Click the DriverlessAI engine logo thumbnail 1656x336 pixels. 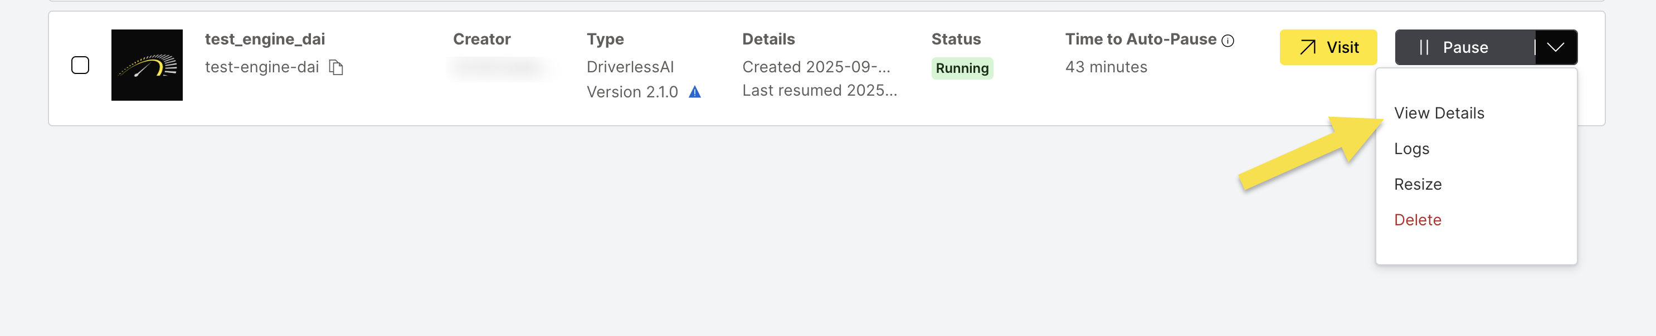(x=147, y=65)
